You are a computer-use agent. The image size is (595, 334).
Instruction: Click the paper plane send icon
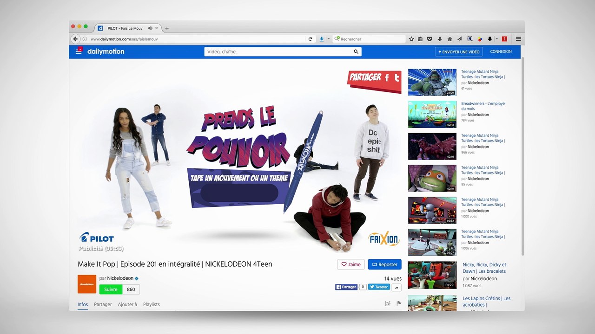[460, 39]
